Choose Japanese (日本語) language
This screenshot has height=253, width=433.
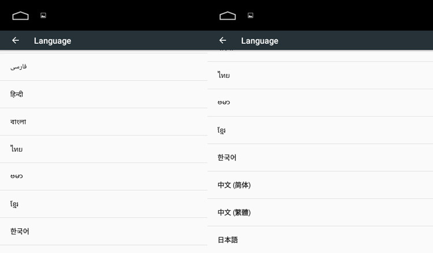coord(320,240)
